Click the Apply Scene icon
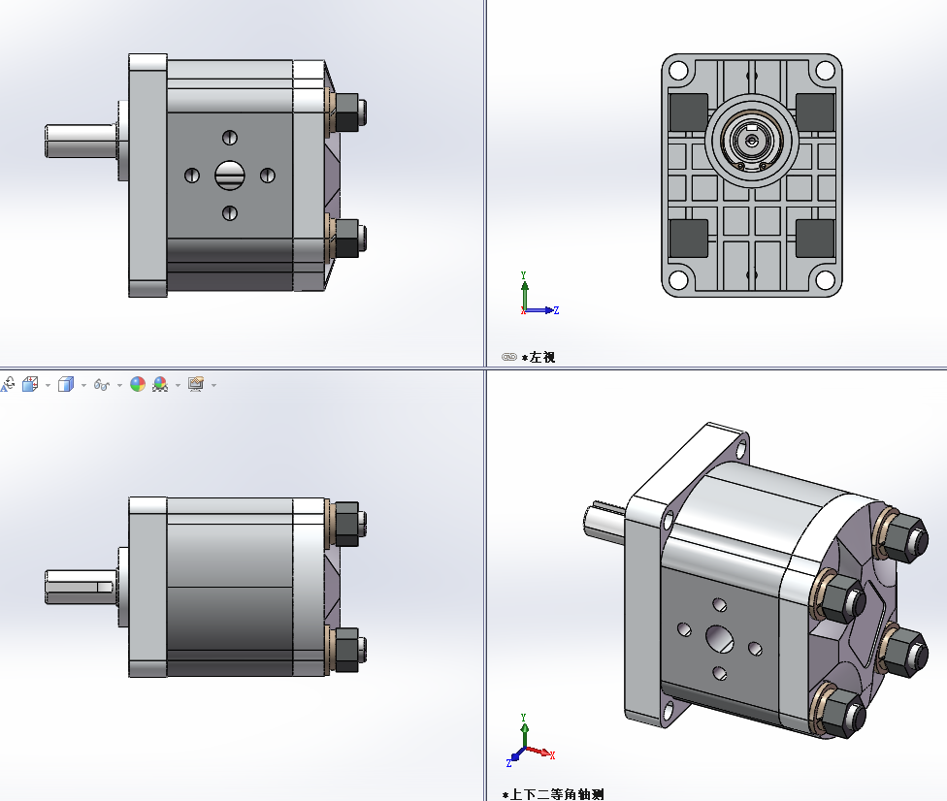Image resolution: width=947 pixels, height=801 pixels. pyautogui.click(x=160, y=384)
